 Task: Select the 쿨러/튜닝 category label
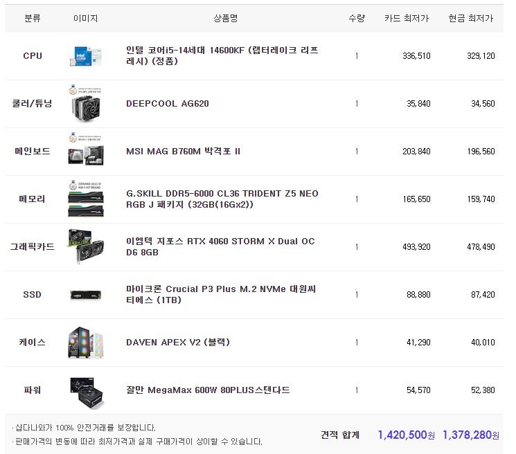point(32,104)
